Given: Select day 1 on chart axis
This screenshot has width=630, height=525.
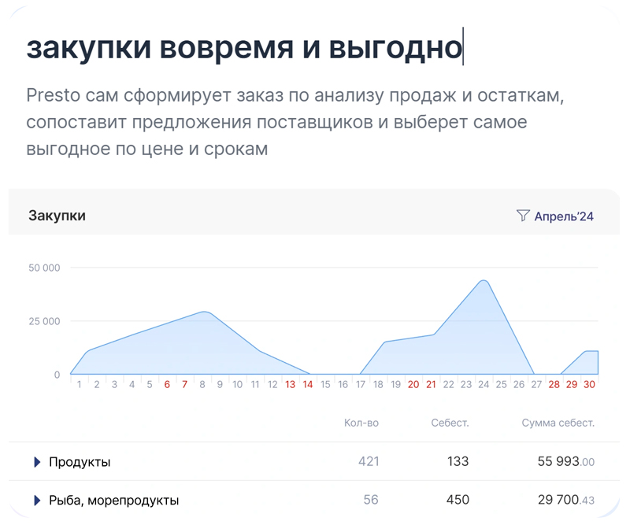Looking at the screenshot, I should pos(80,384).
